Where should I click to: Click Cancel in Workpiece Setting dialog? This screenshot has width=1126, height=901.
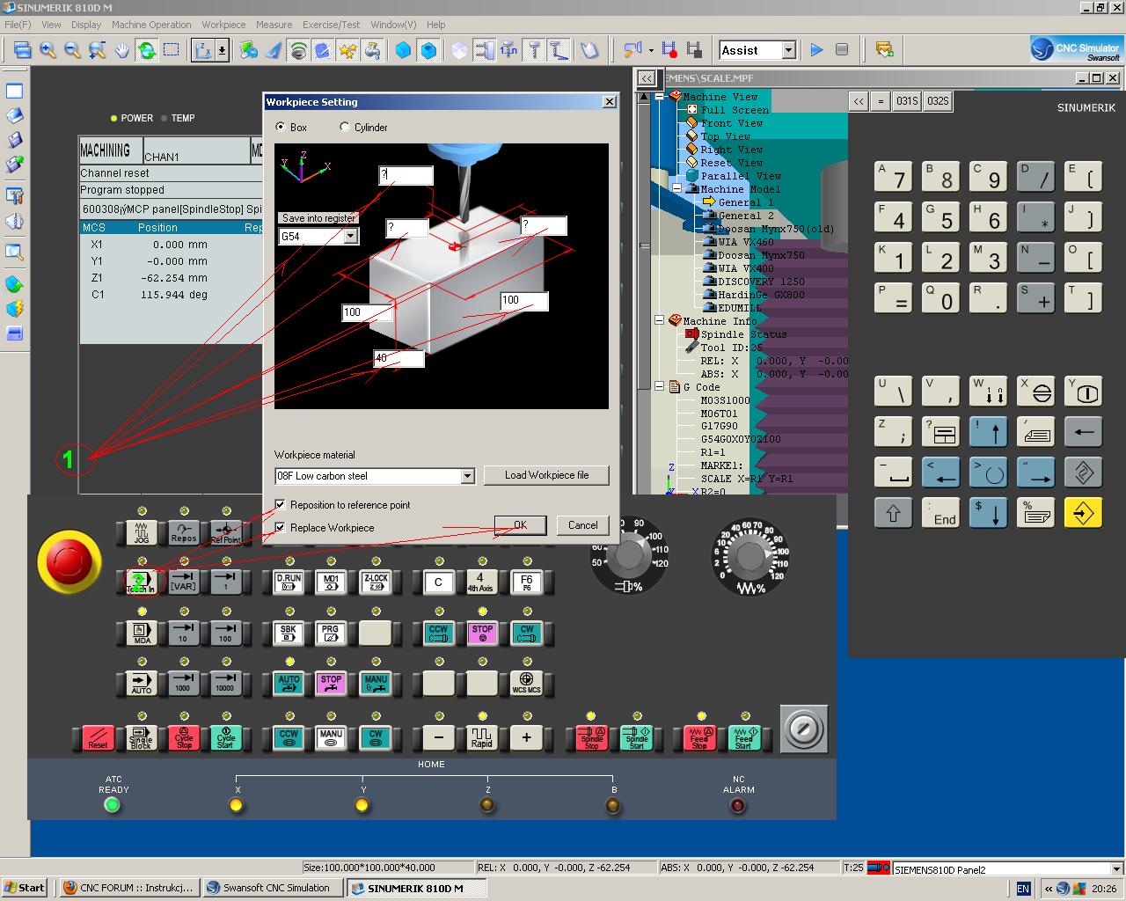point(582,525)
